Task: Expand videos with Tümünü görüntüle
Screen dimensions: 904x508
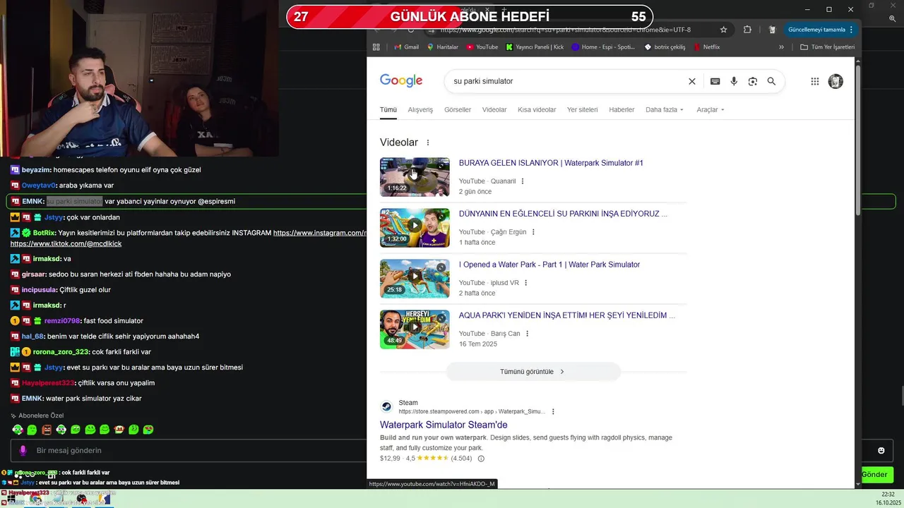Action: [x=533, y=372]
